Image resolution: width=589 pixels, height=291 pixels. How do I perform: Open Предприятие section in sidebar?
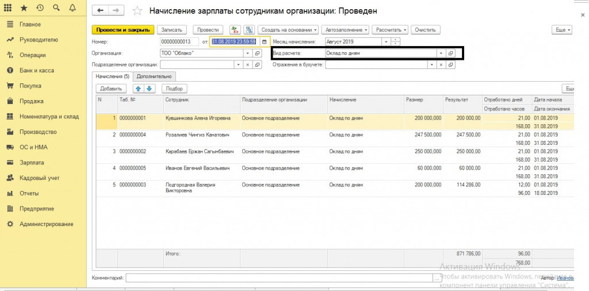pyautogui.click(x=37, y=209)
